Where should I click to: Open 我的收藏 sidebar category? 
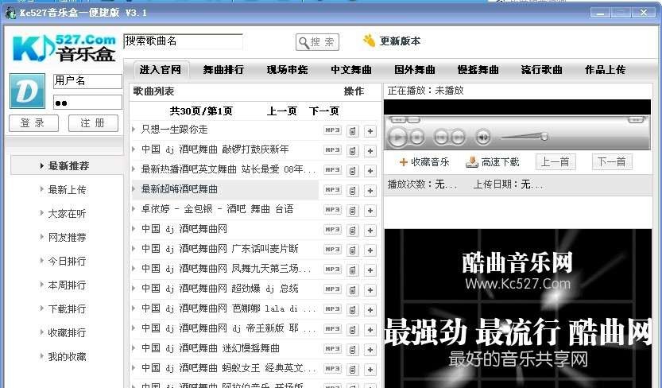67,357
